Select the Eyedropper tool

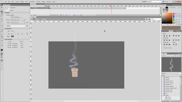2,39
